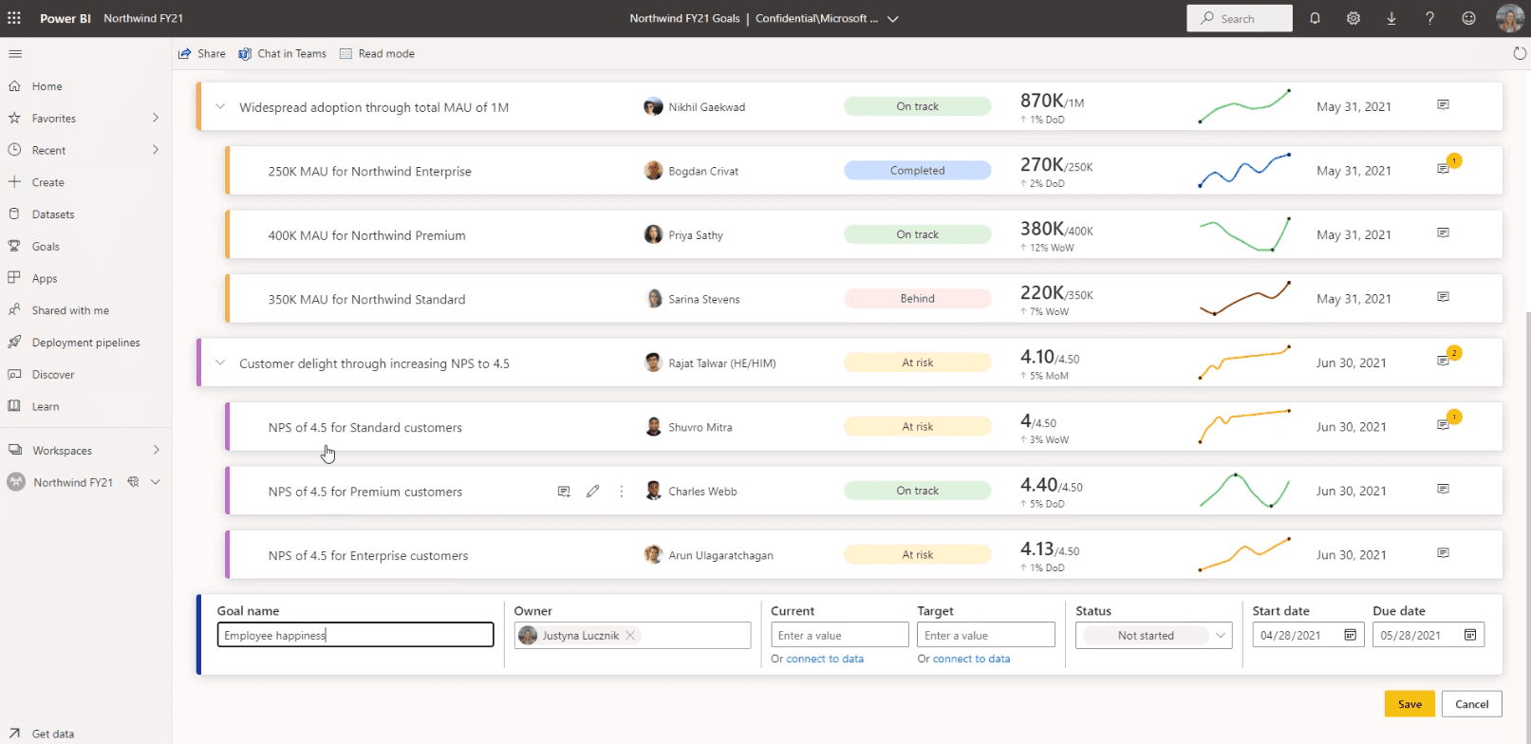This screenshot has width=1531, height=744.
Task: Open notes for Customer delight goal
Action: click(x=1443, y=361)
